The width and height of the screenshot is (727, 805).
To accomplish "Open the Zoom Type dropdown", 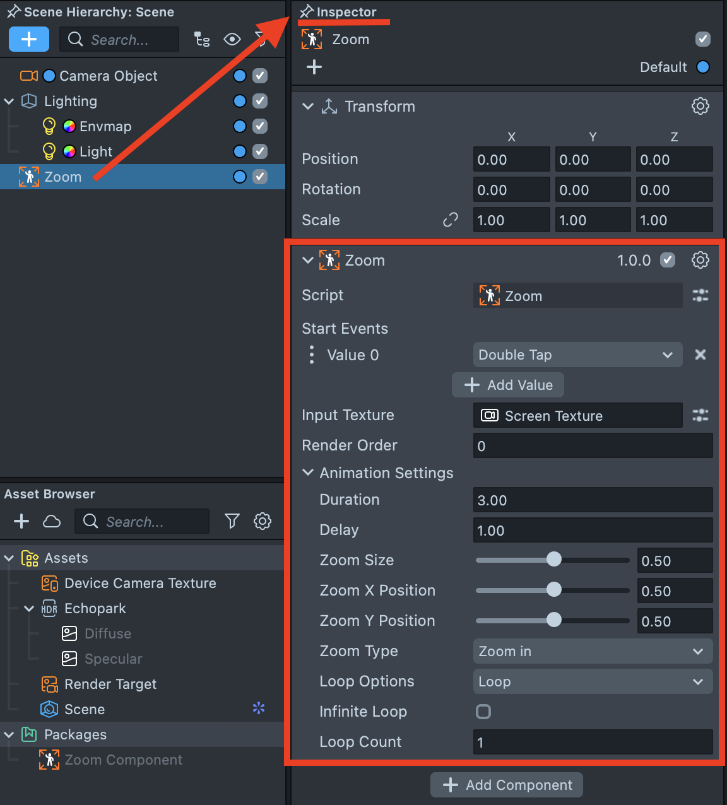I will 593,651.
